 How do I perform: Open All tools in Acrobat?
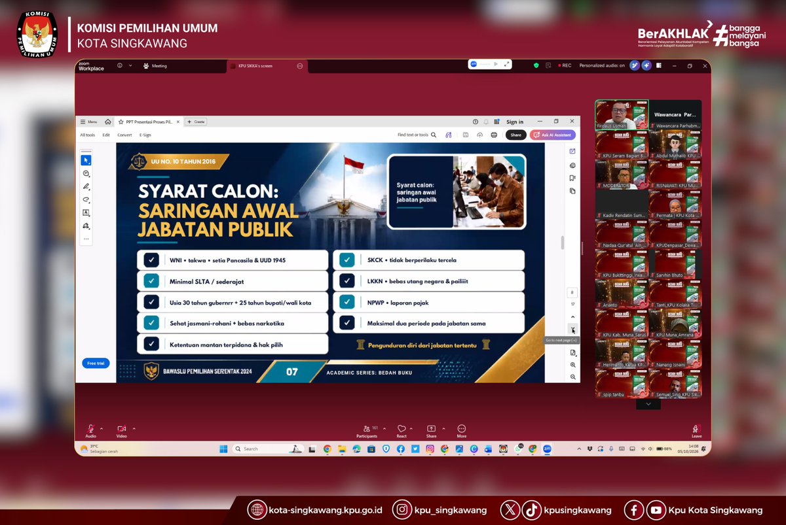click(x=87, y=135)
